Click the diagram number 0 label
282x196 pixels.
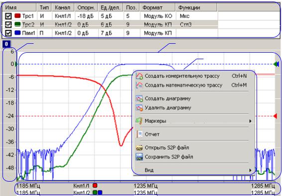[6, 44]
